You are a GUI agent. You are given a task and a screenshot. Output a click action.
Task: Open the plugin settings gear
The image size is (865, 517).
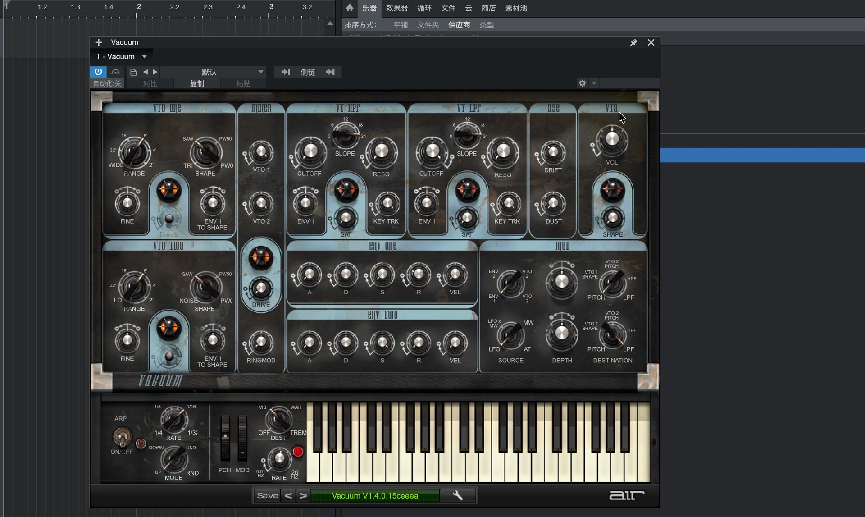click(582, 83)
